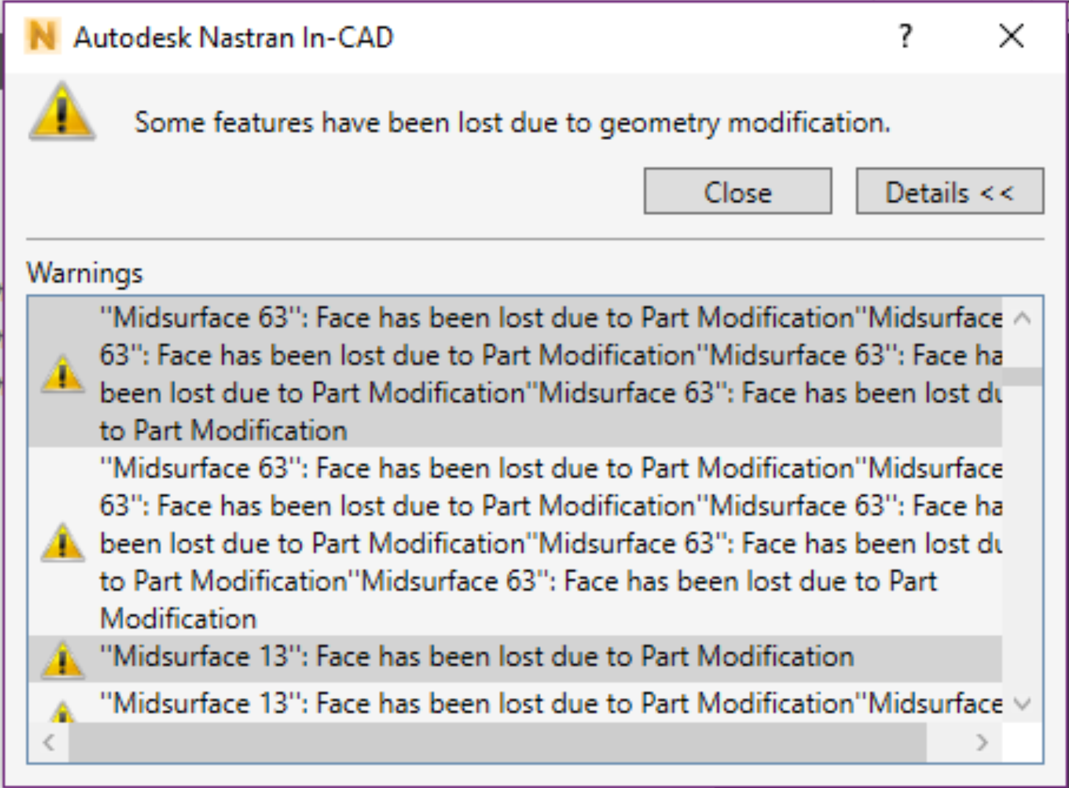The width and height of the screenshot is (1069, 788).
Task: Collapse details using the Details button
Action: pyautogui.click(x=949, y=191)
